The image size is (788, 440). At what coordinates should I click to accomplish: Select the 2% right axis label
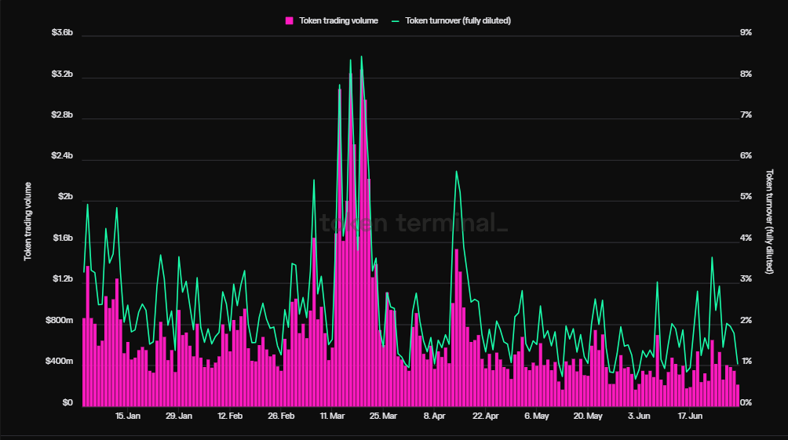[746, 321]
